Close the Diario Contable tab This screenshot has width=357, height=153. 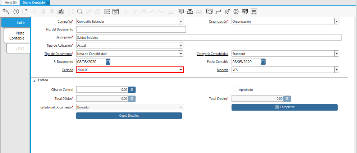point(48,3)
